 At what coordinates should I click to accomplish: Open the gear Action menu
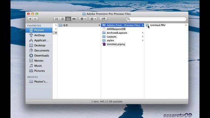83,19
